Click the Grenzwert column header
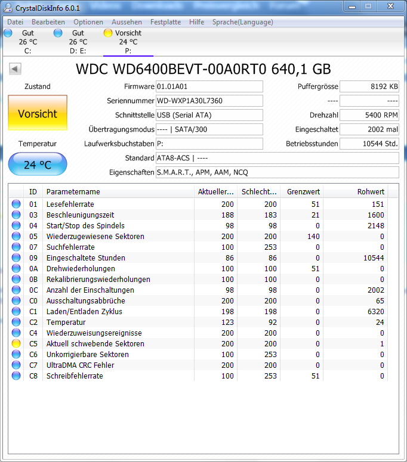Screen dimensions: 407x462 click(x=302, y=192)
